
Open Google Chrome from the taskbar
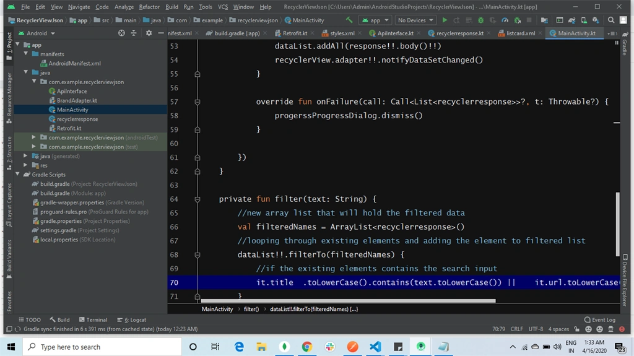[x=307, y=347]
